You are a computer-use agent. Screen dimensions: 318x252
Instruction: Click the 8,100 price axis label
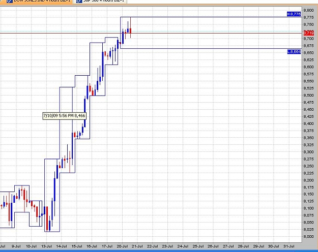pos(308,208)
